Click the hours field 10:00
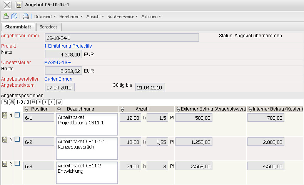This screenshot has width=304, height=185. point(130,142)
